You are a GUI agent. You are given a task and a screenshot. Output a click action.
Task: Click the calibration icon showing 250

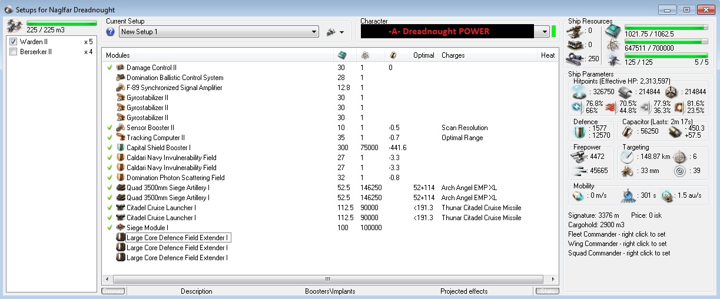(x=575, y=58)
